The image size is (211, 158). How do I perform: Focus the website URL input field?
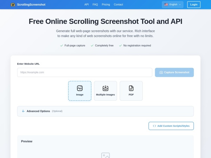tap(85, 72)
